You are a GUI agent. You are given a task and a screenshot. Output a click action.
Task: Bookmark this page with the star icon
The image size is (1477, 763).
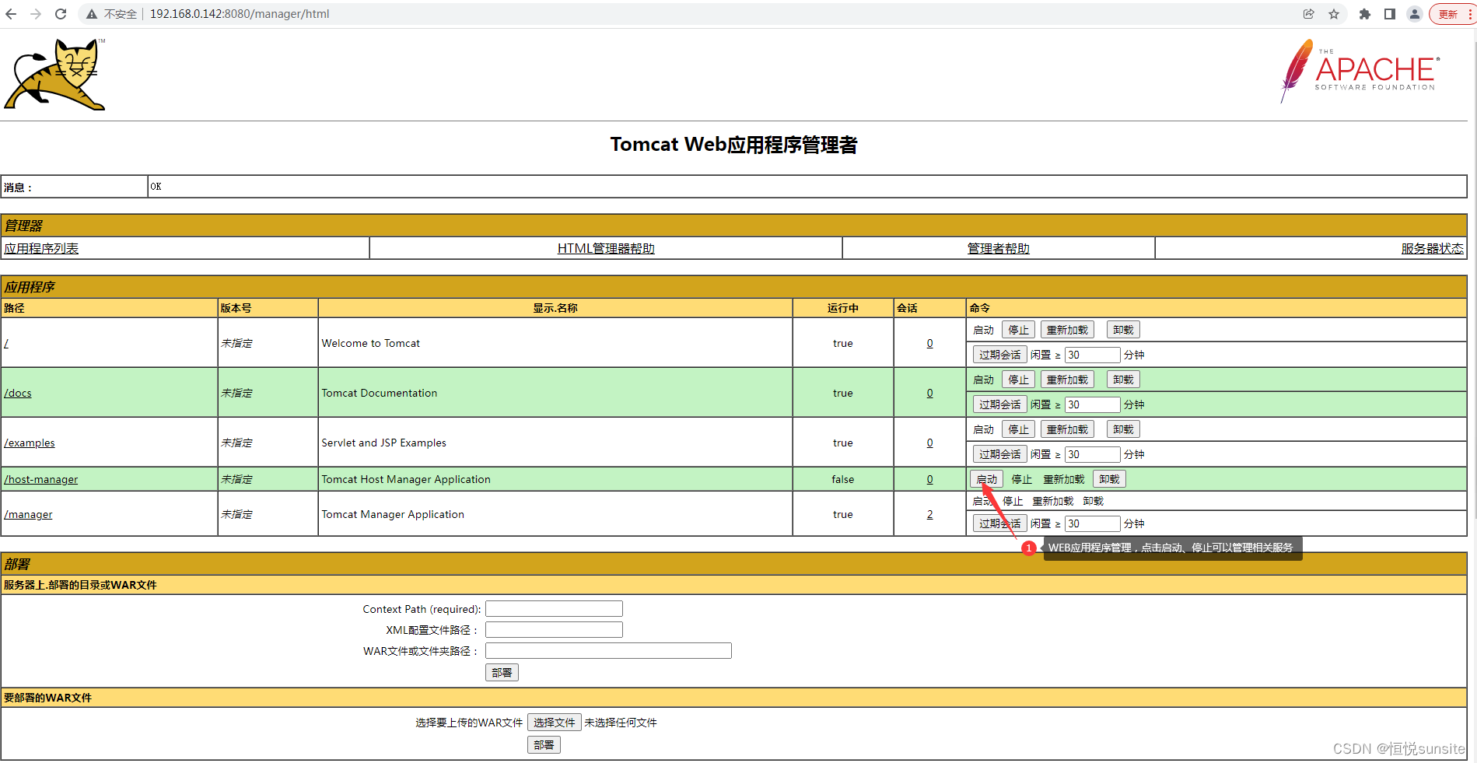(1334, 14)
